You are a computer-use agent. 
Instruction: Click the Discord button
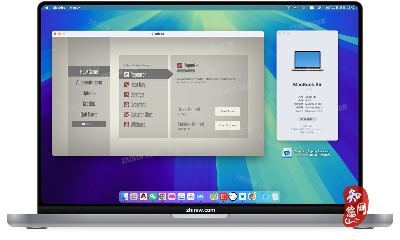pyautogui.click(x=89, y=124)
